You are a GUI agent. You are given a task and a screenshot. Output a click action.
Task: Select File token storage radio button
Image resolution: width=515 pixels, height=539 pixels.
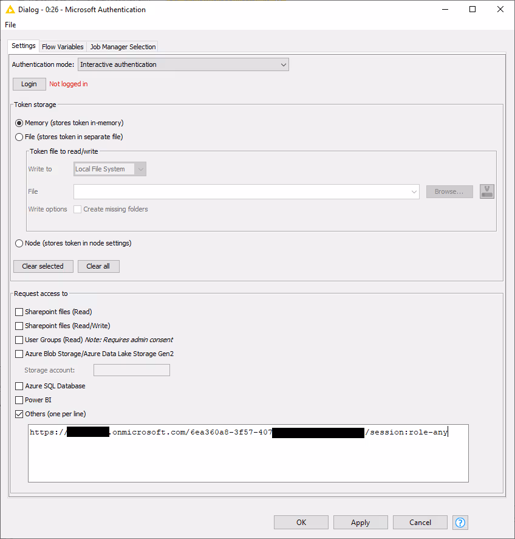click(x=19, y=137)
